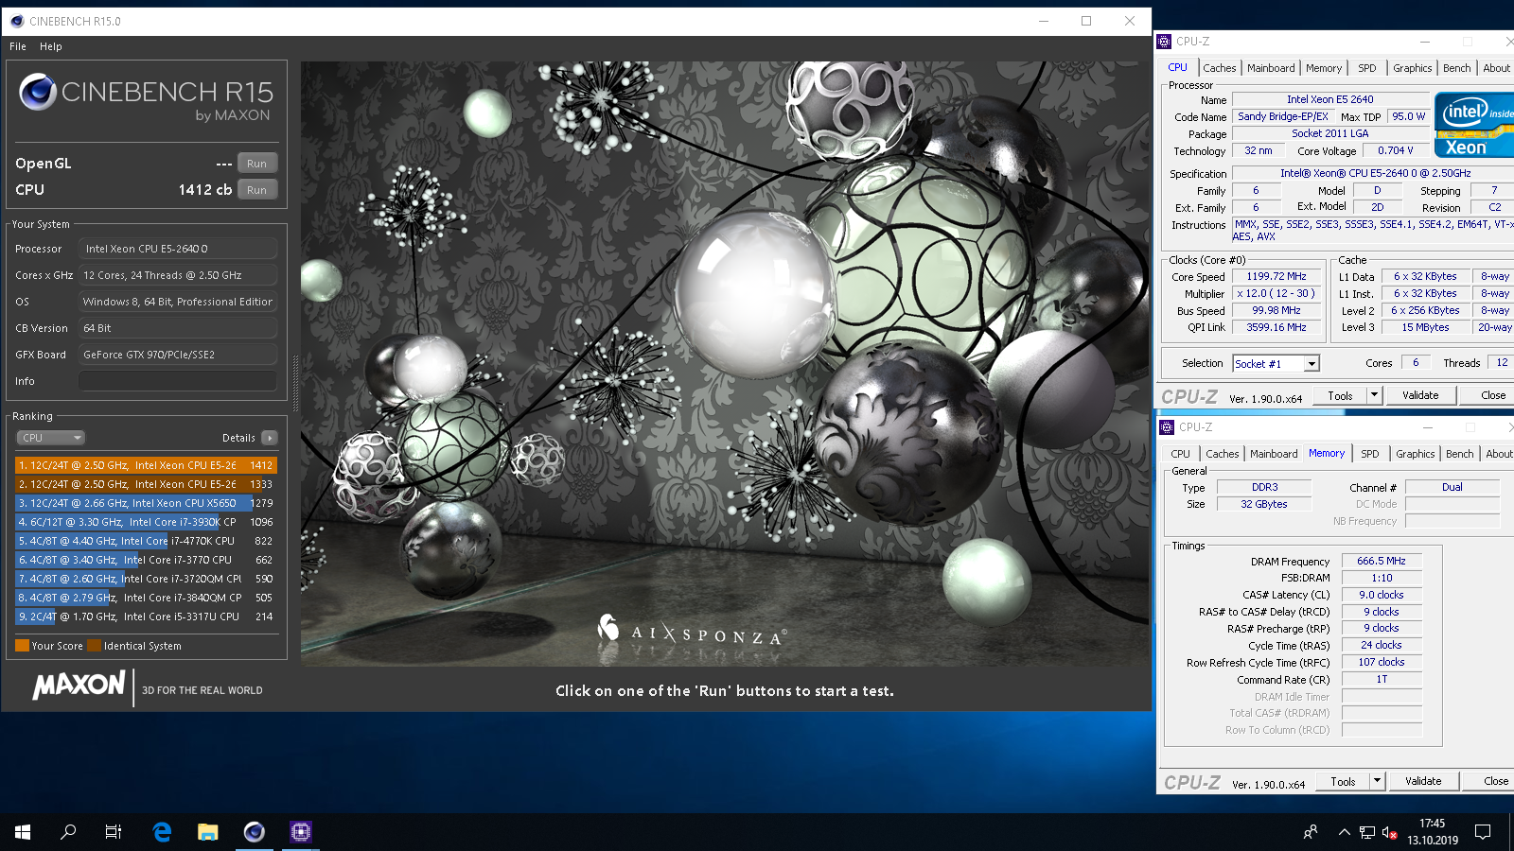Open Graphics tab in lower CPU-Z window
This screenshot has width=1514, height=851.
1416,454
